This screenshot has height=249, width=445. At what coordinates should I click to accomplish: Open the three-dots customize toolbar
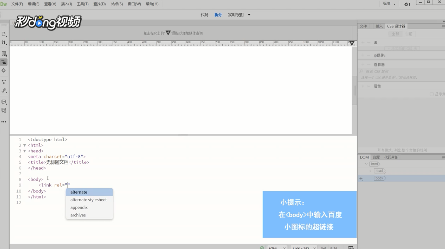4,122
